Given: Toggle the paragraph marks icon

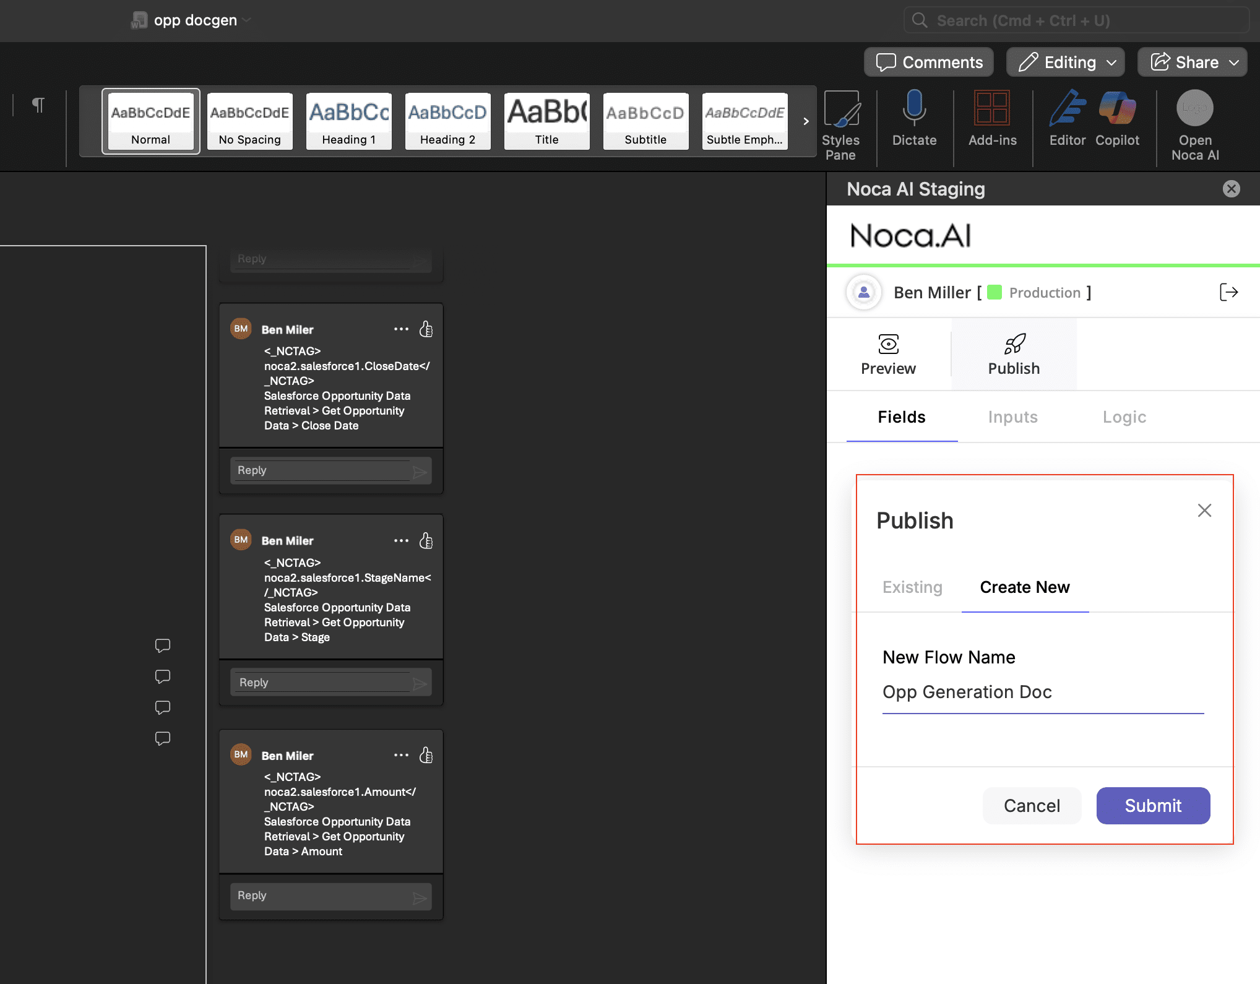Looking at the screenshot, I should 38,105.
